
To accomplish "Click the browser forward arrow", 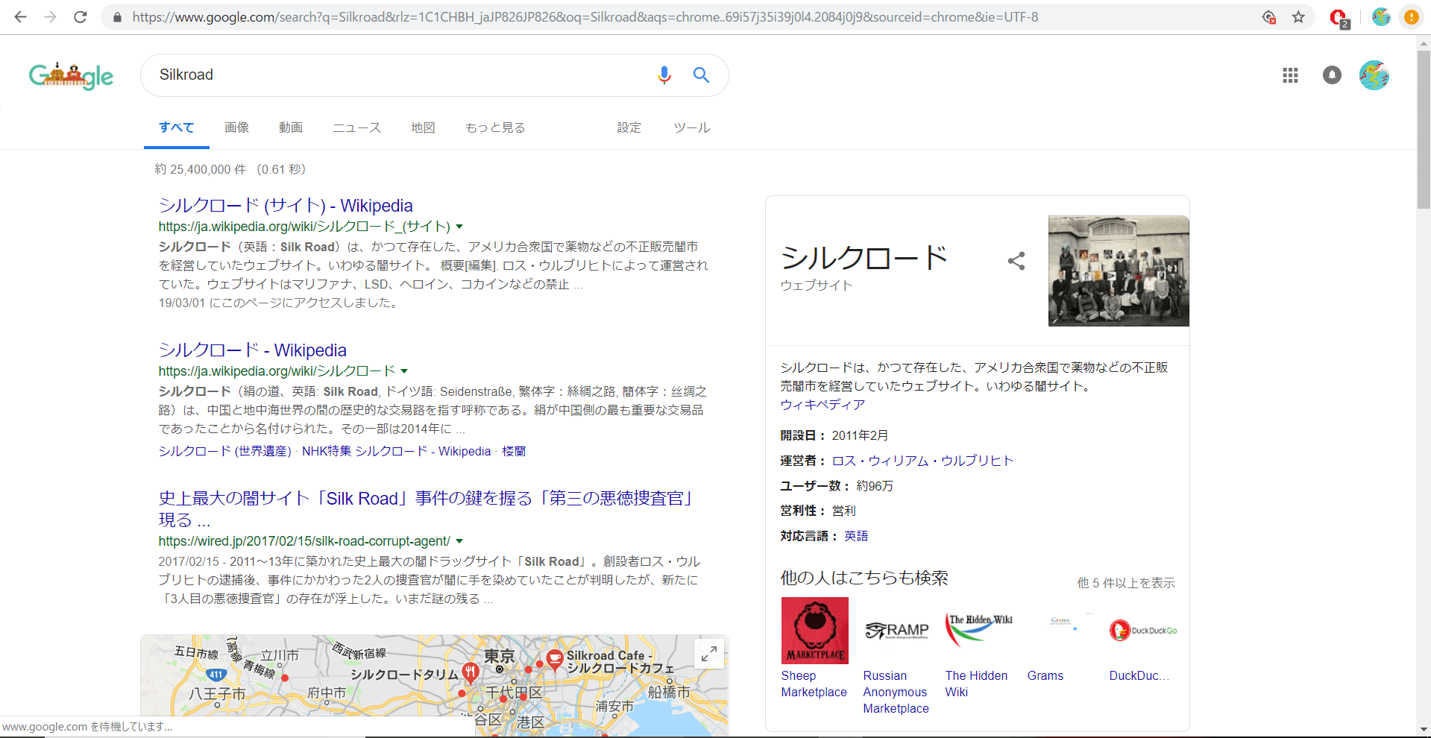I will pyautogui.click(x=50, y=16).
